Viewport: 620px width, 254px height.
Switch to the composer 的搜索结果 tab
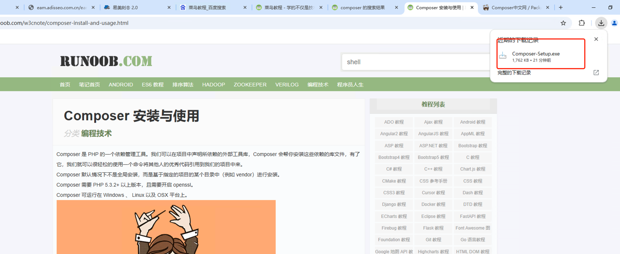click(365, 7)
